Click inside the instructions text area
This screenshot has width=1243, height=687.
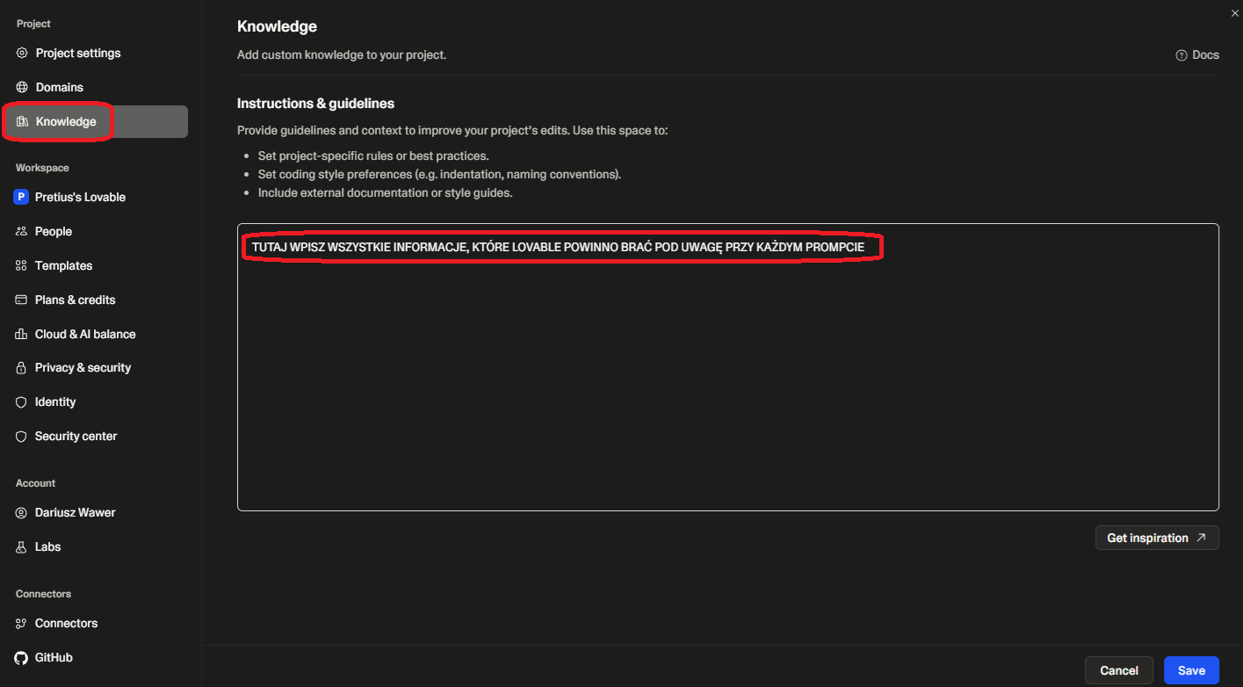point(727,378)
